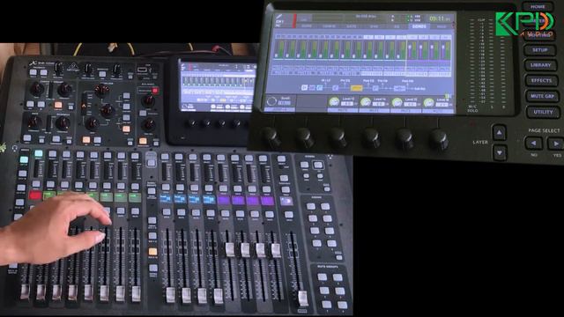Touch the input fader nearest the layer buttons
Image resolution: width=564 pixels, height=317 pixels.
(136, 293)
